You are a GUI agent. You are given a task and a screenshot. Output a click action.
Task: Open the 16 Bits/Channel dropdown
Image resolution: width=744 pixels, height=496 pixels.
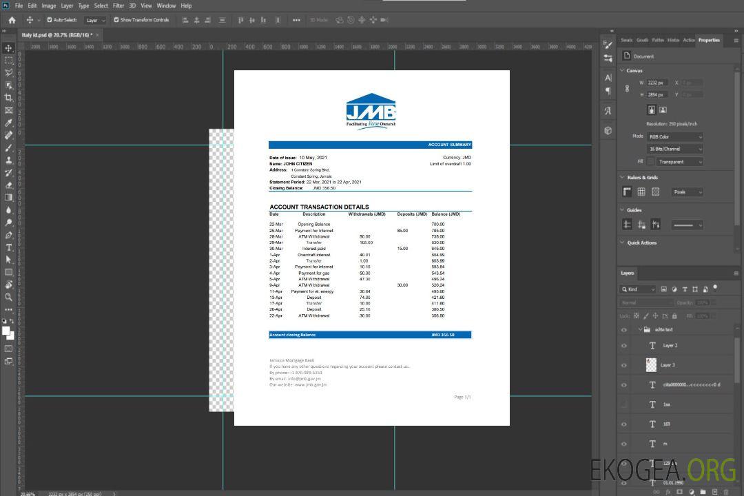tap(674, 149)
